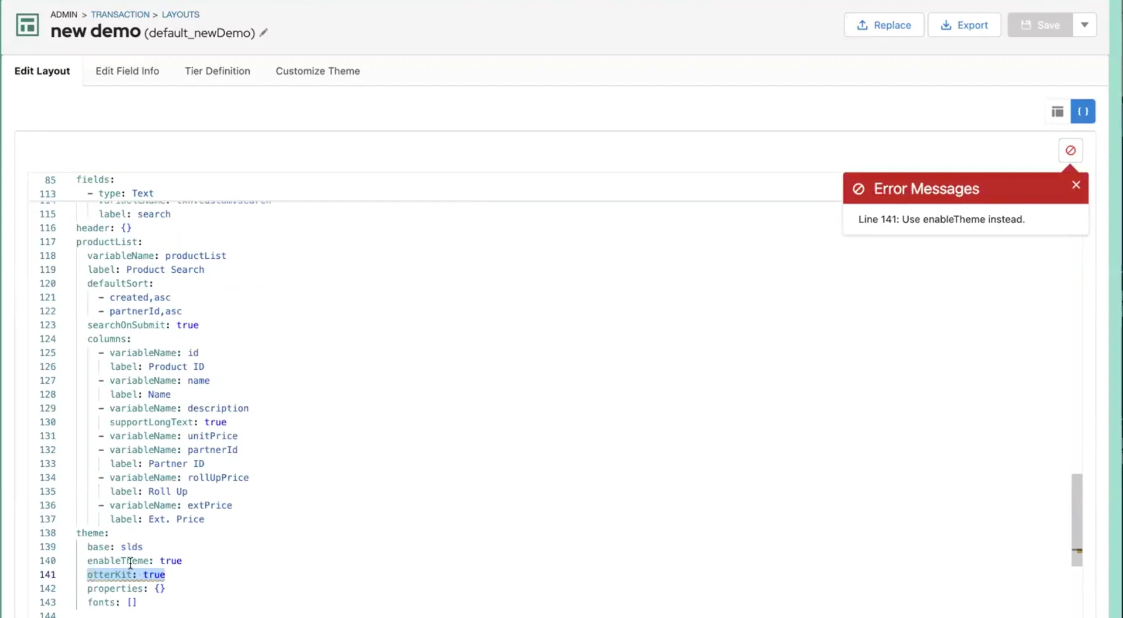1123x618 pixels.
Task: Click 'defaultSort:' line
Action: pos(120,284)
